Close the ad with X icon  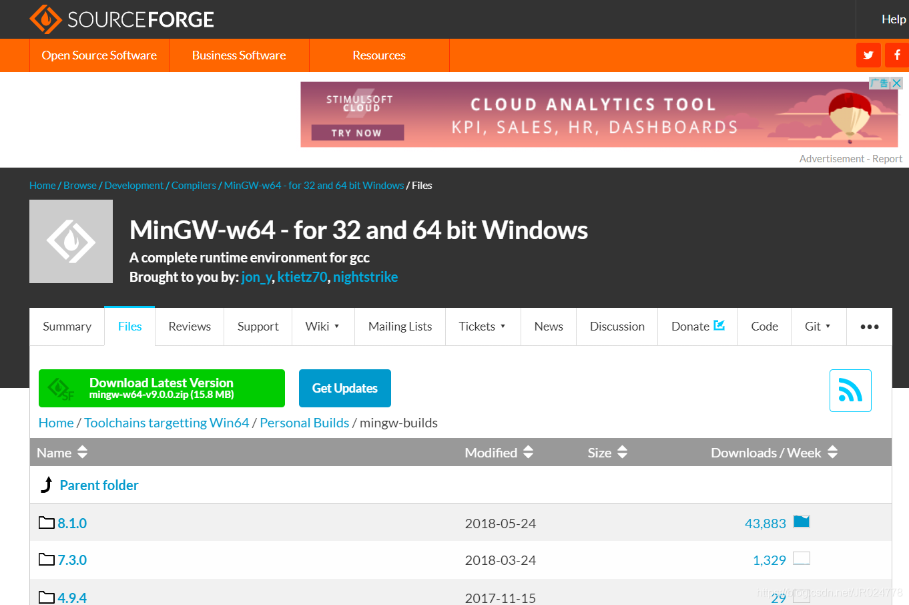point(897,83)
